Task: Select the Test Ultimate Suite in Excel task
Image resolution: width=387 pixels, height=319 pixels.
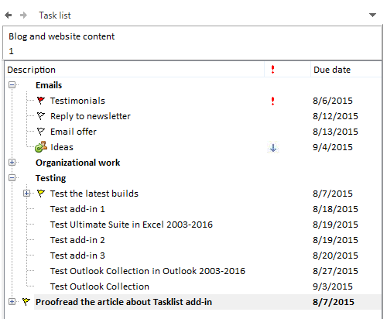Action: pos(132,225)
